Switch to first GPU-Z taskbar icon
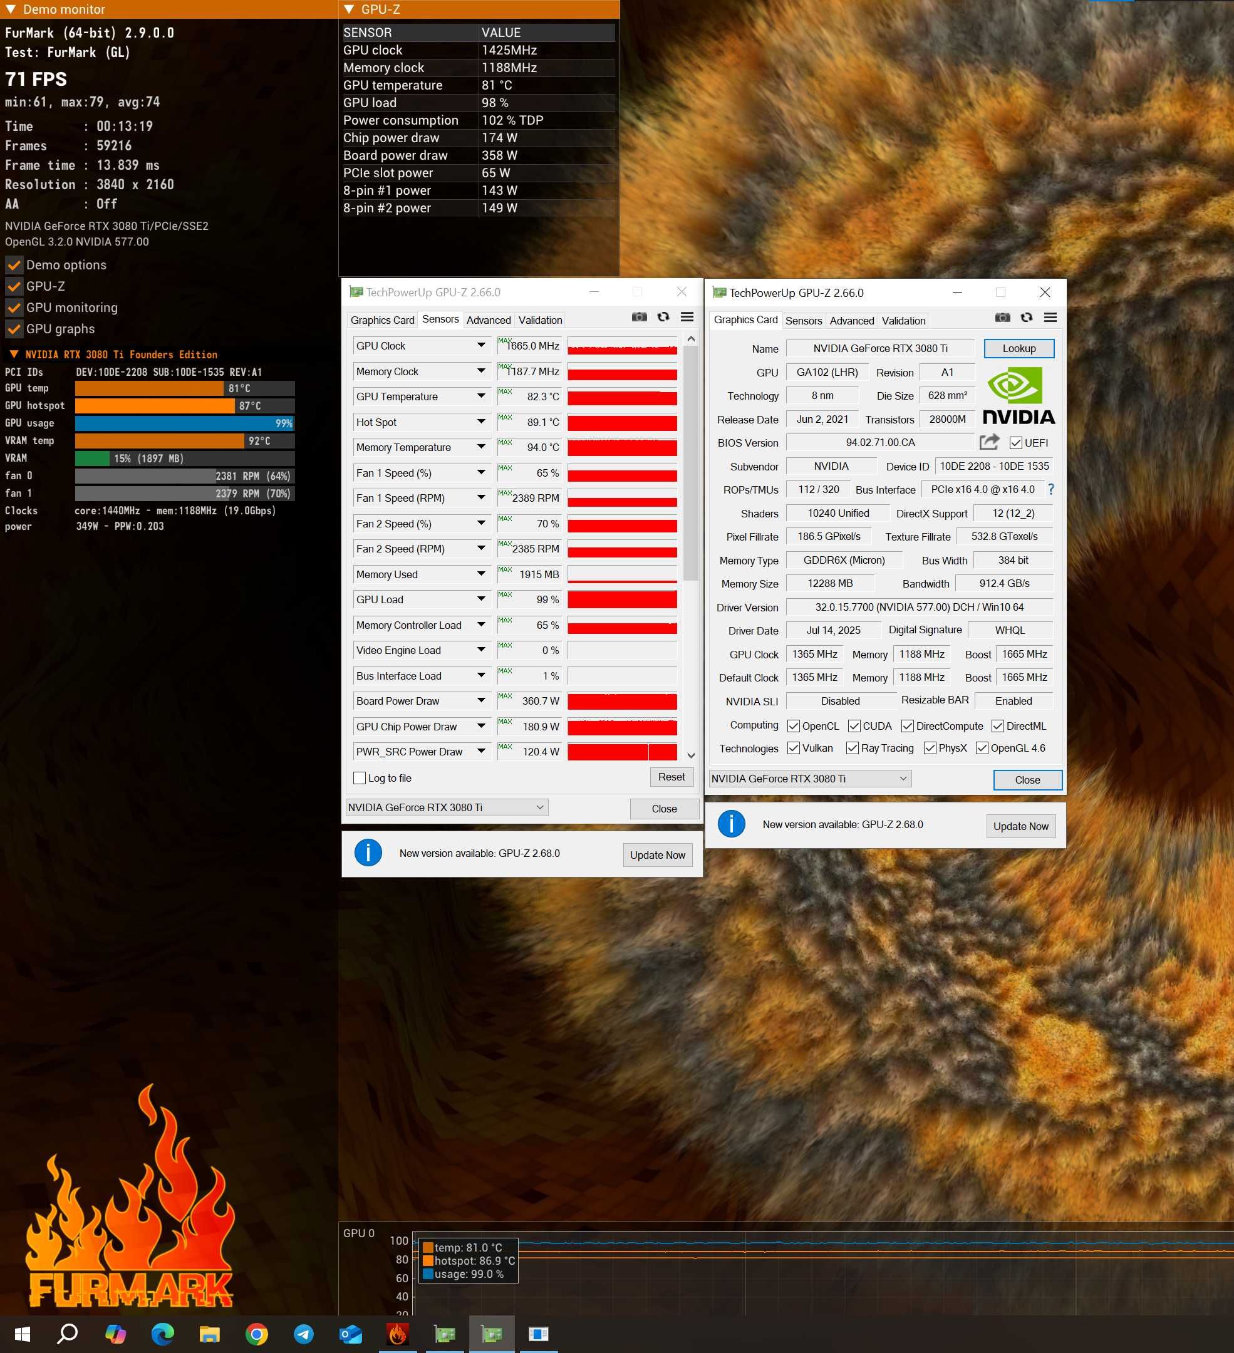The image size is (1234, 1353). 445,1334
